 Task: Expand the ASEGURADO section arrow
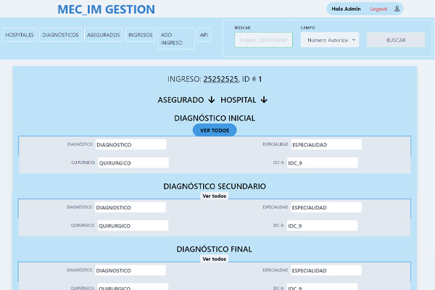coord(211,99)
